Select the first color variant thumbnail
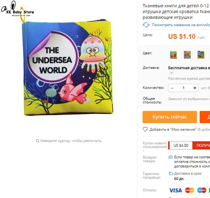The image size is (210, 198). [x=173, y=55]
